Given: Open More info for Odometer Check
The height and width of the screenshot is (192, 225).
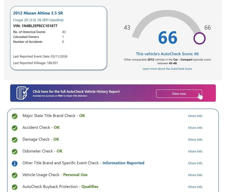Looking at the screenshot, I should [x=195, y=151].
